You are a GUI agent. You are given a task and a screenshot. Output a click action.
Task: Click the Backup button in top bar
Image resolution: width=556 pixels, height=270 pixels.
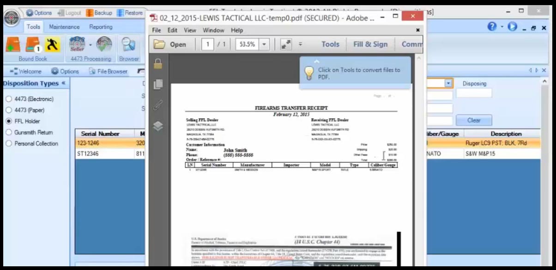click(x=99, y=13)
